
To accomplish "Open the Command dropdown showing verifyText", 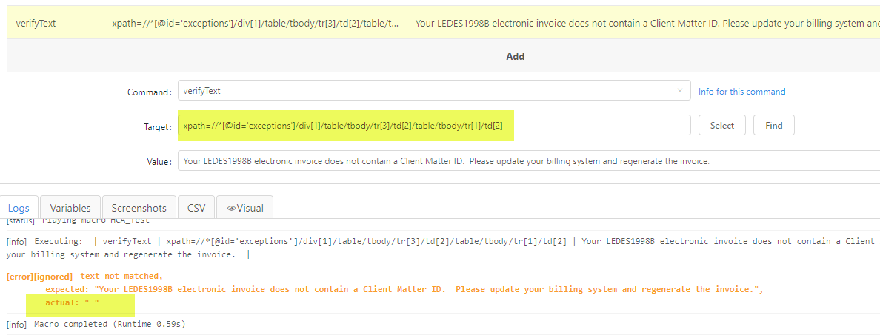I will tap(434, 91).
